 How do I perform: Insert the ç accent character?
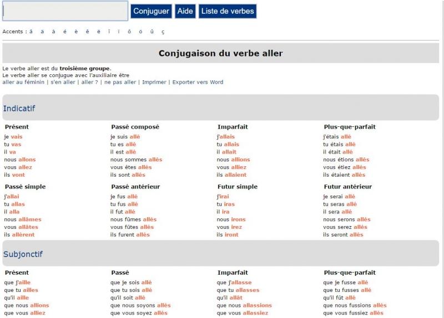pyautogui.click(x=163, y=32)
